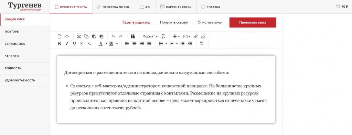Paste clipboard contents

tap(94, 36)
